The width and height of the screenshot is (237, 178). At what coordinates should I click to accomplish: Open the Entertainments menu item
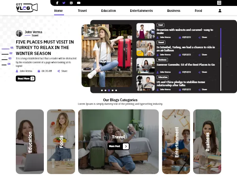pyautogui.click(x=141, y=11)
